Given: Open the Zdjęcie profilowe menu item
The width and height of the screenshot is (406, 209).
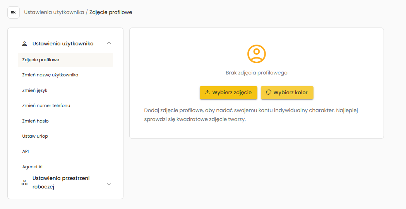Looking at the screenshot, I should point(41,60).
